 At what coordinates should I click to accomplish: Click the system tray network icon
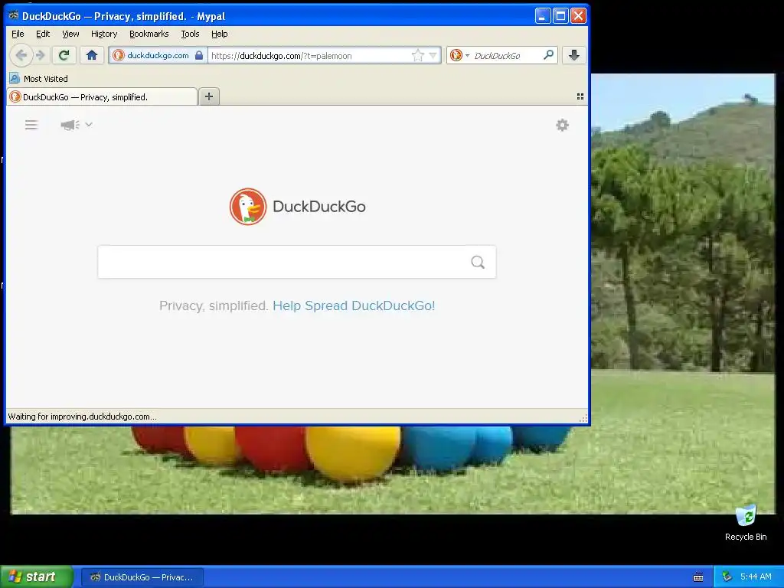[727, 577]
